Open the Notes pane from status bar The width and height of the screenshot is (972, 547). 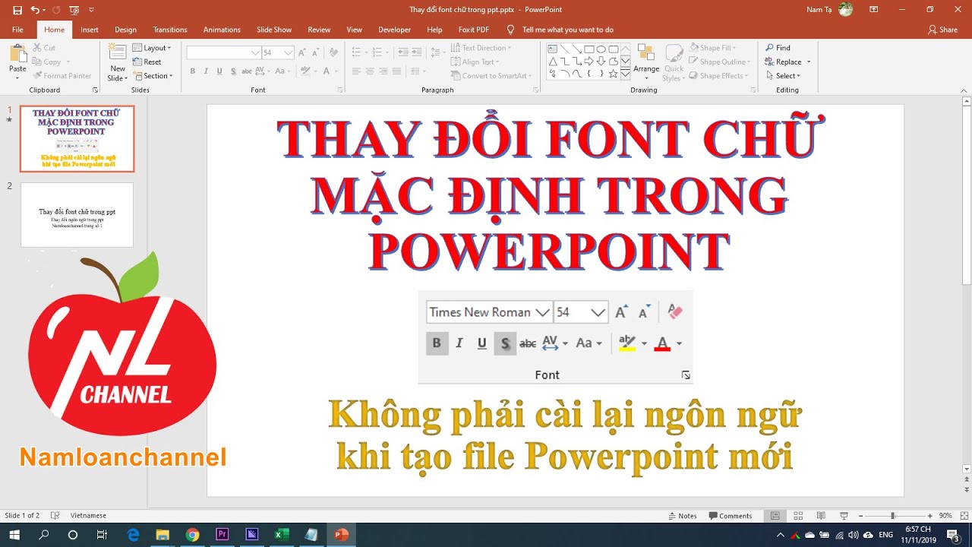pos(681,516)
